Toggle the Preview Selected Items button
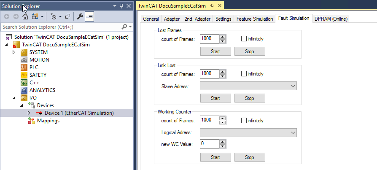Screen dimensions: 377x170 pyautogui.click(x=89, y=16)
